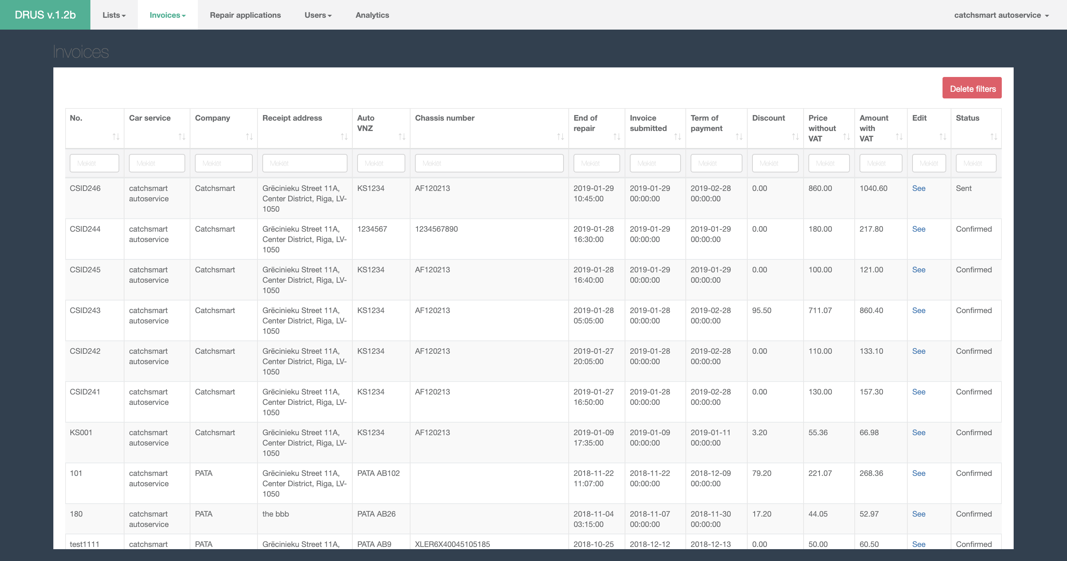Focus the Chassis number filter field

(489, 163)
